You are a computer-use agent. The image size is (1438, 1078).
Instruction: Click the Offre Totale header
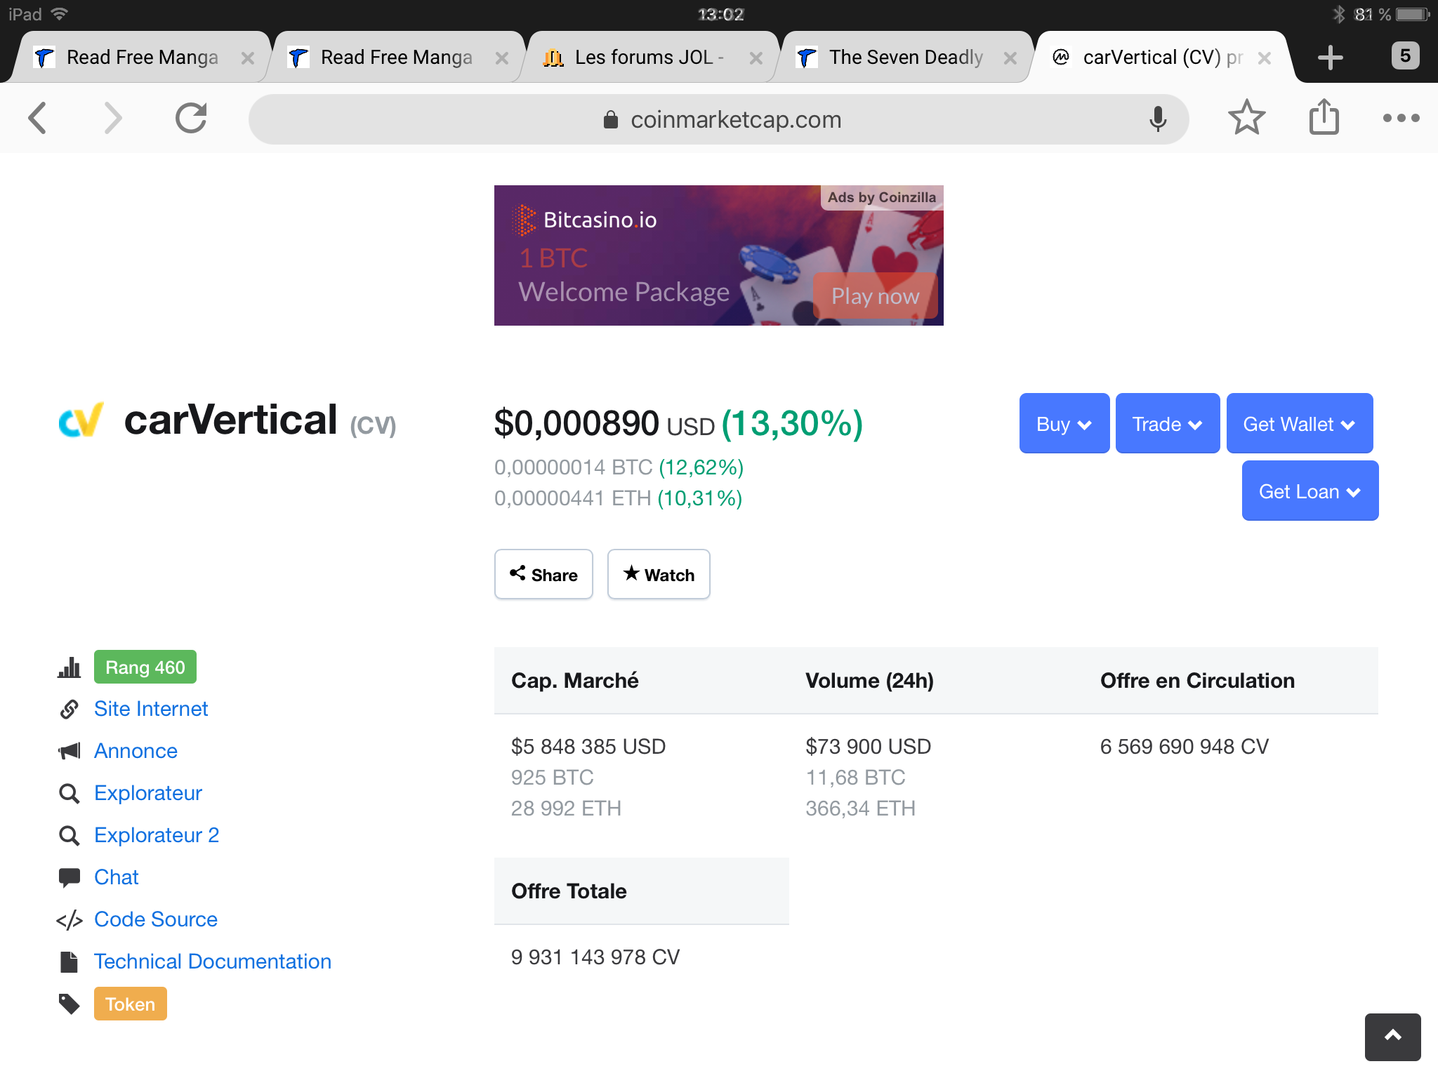569,891
